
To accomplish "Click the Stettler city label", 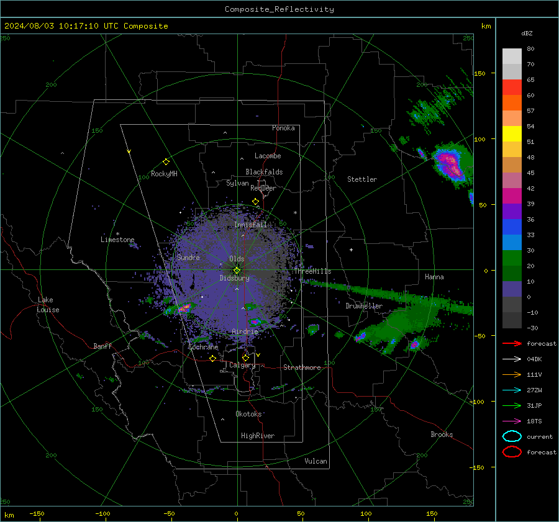I will pyautogui.click(x=362, y=179).
